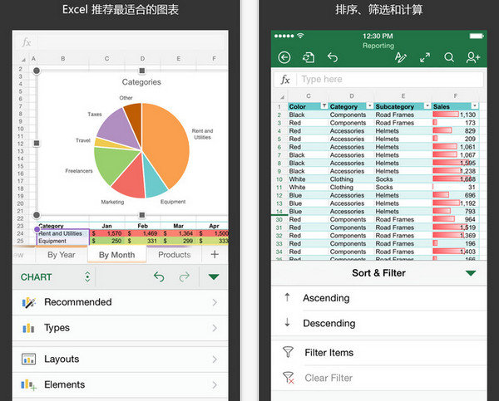Select the red Marketing pie slice
This screenshot has width=499, height=401.
coord(131,179)
